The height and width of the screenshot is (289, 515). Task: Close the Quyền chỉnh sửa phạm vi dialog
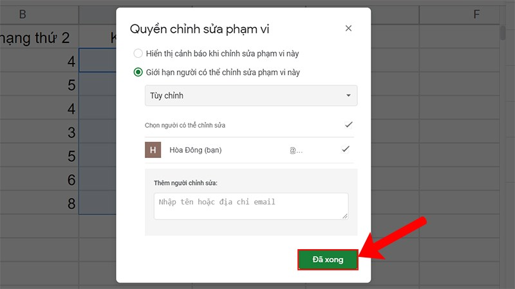click(348, 28)
